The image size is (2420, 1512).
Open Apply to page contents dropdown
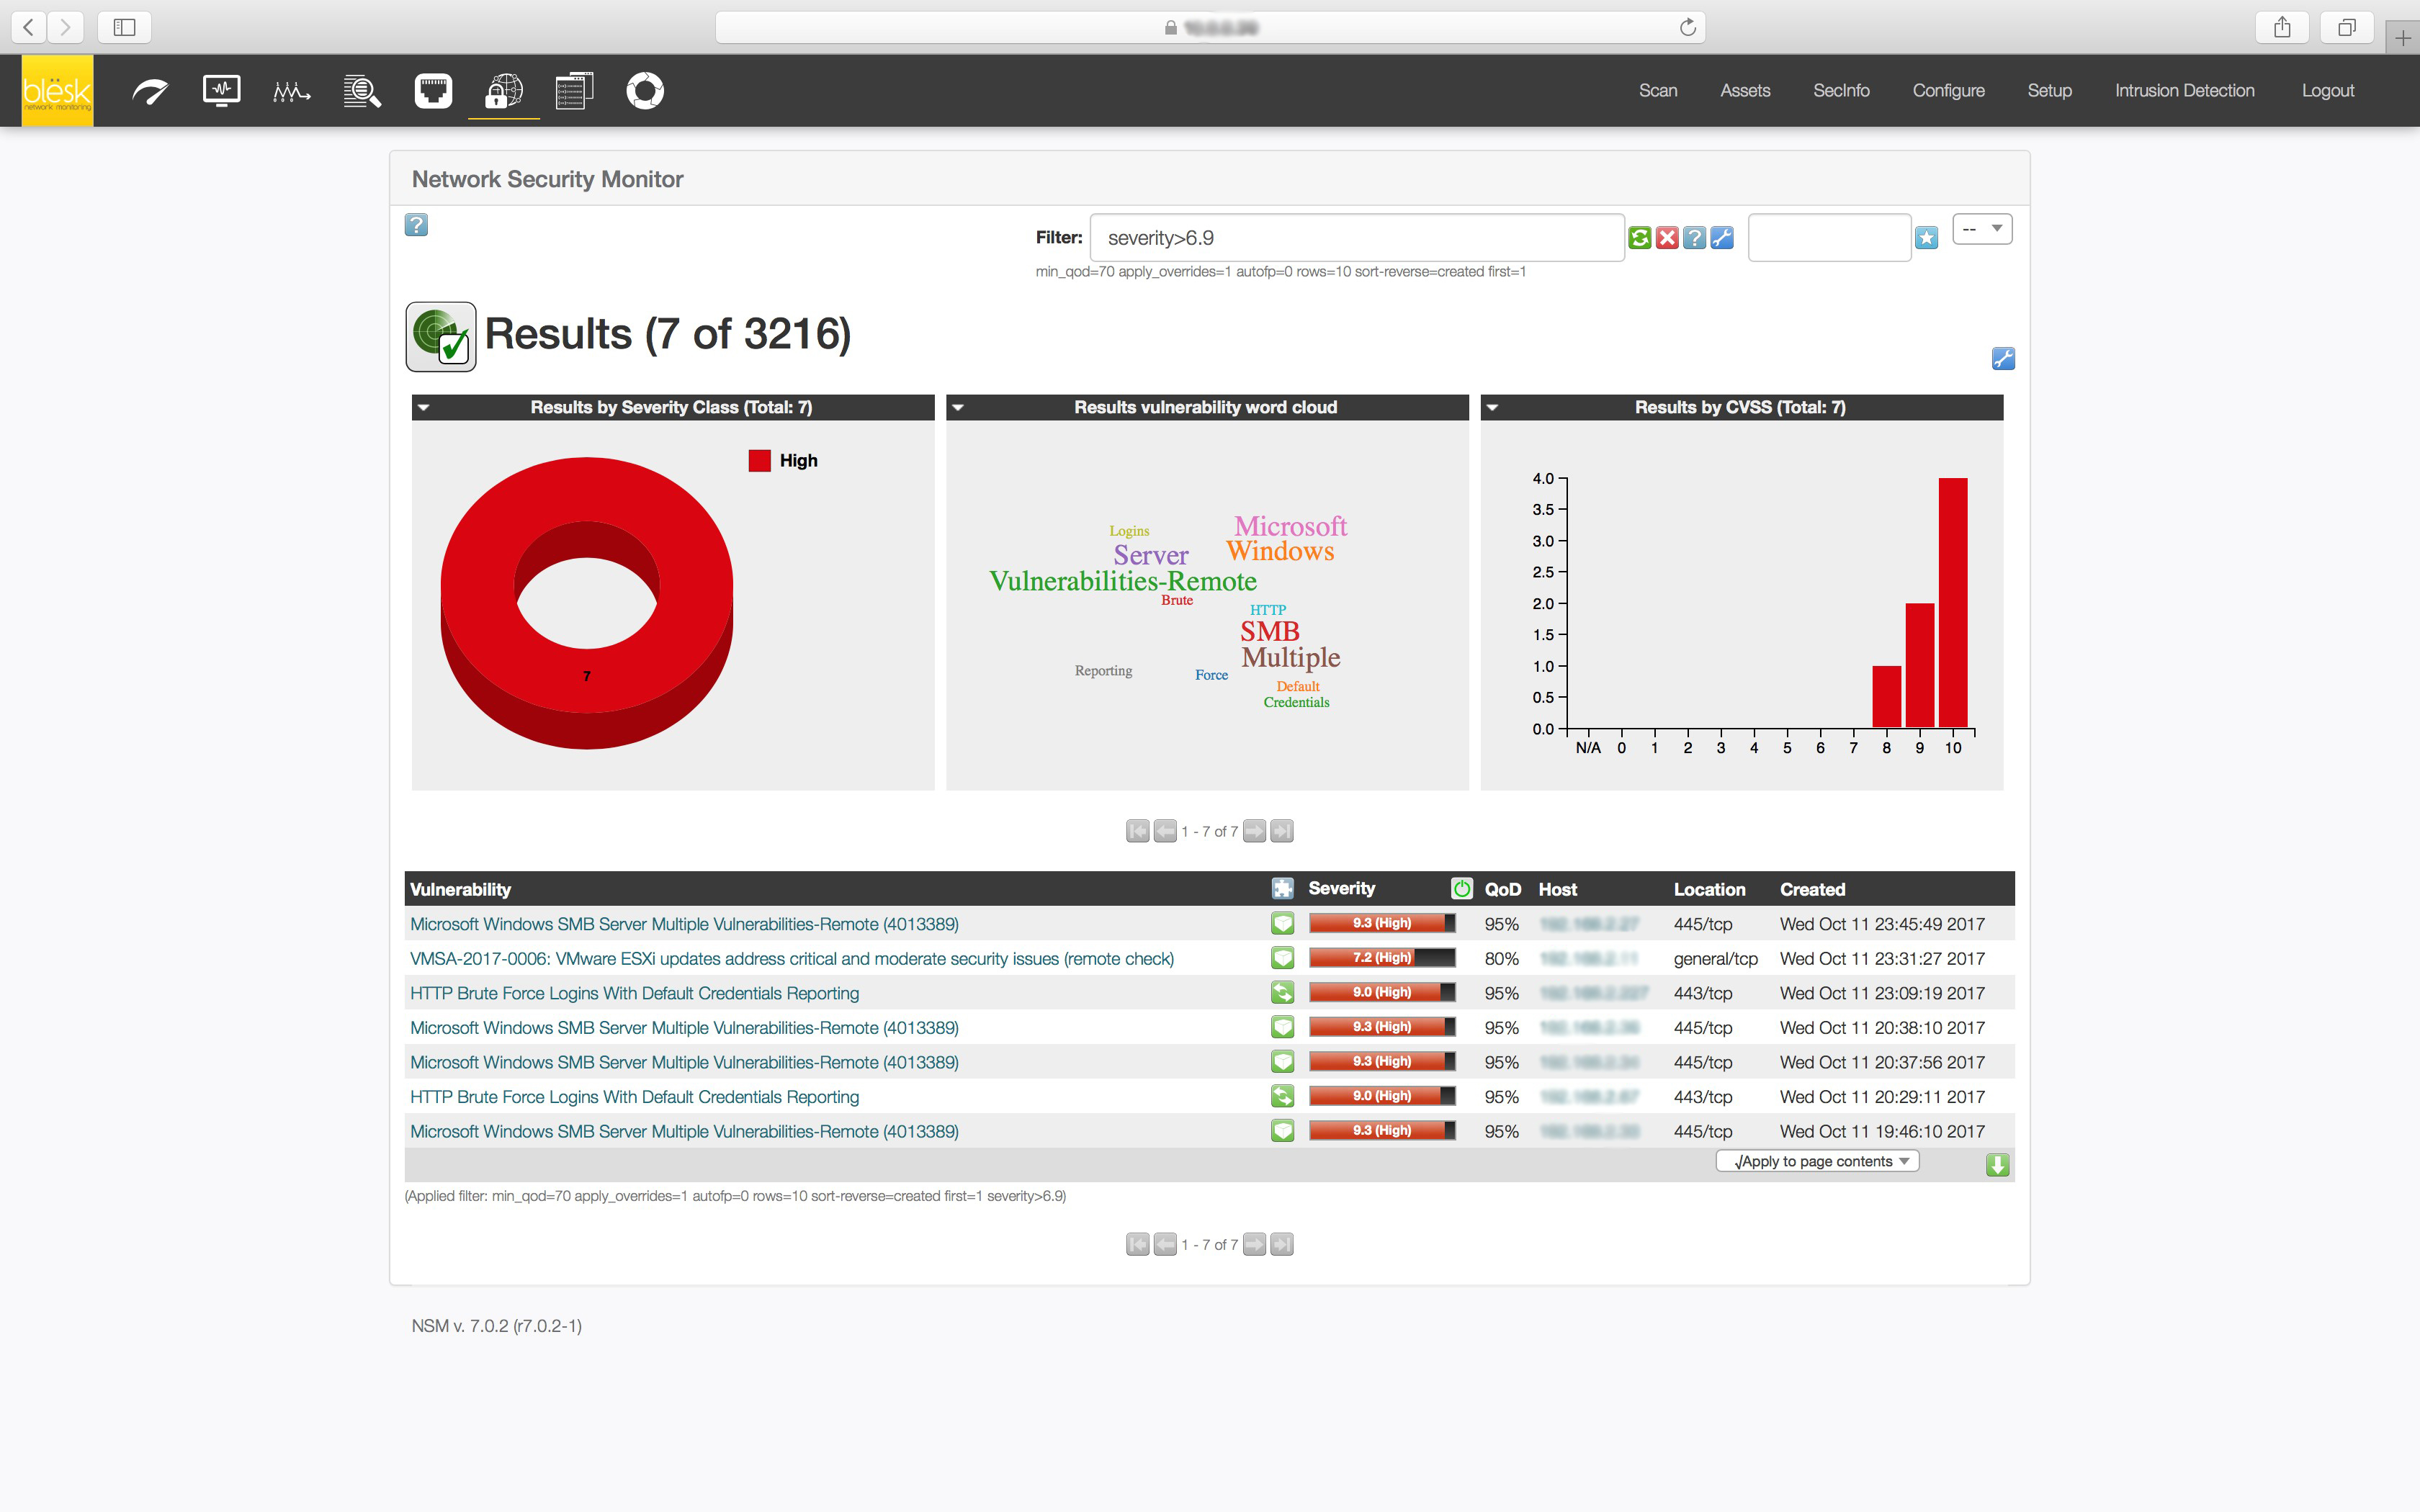click(1817, 1161)
